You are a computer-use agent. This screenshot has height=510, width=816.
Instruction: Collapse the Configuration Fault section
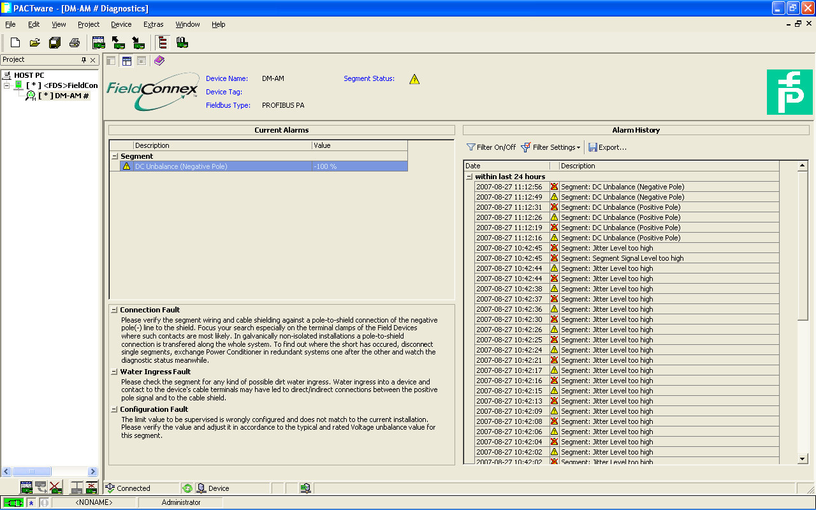[114, 409]
